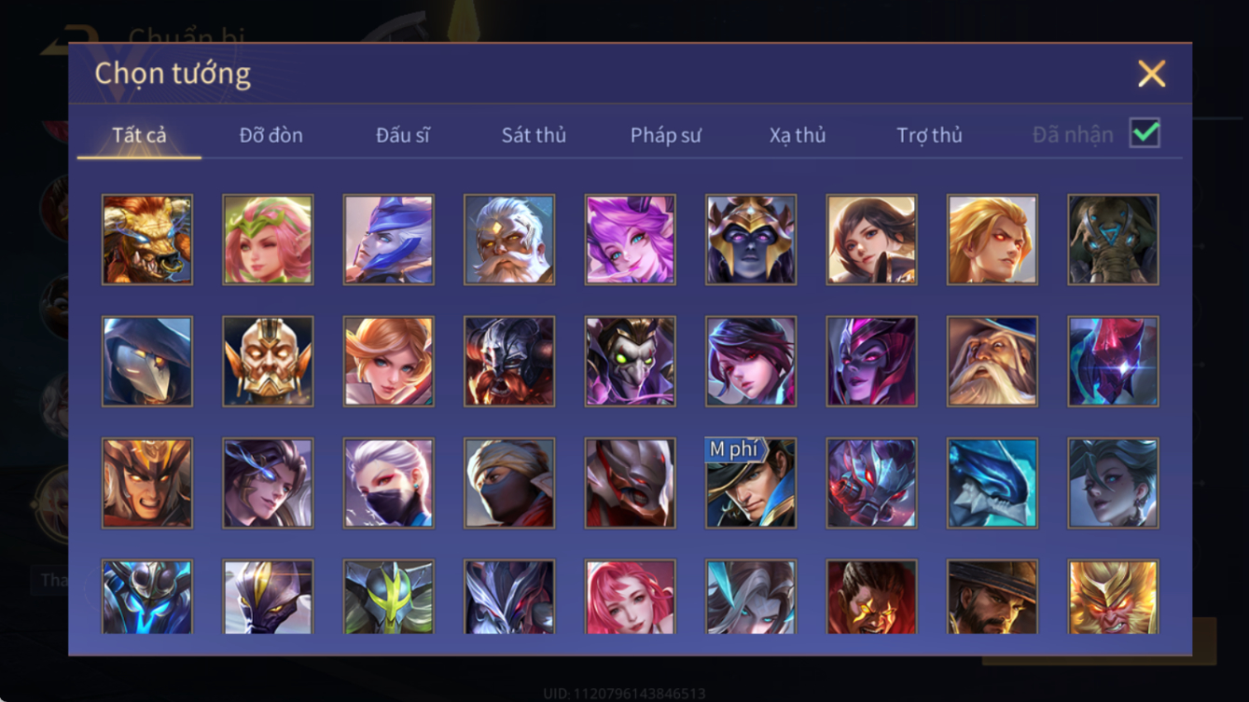Select the golden-masked armored hero
This screenshot has width=1249, height=702.
268,361
